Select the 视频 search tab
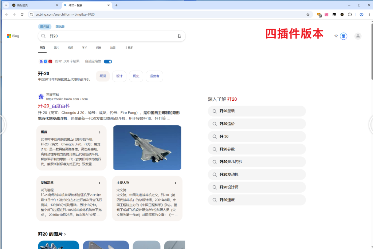The height and width of the screenshot is (249, 373). (x=70, y=48)
